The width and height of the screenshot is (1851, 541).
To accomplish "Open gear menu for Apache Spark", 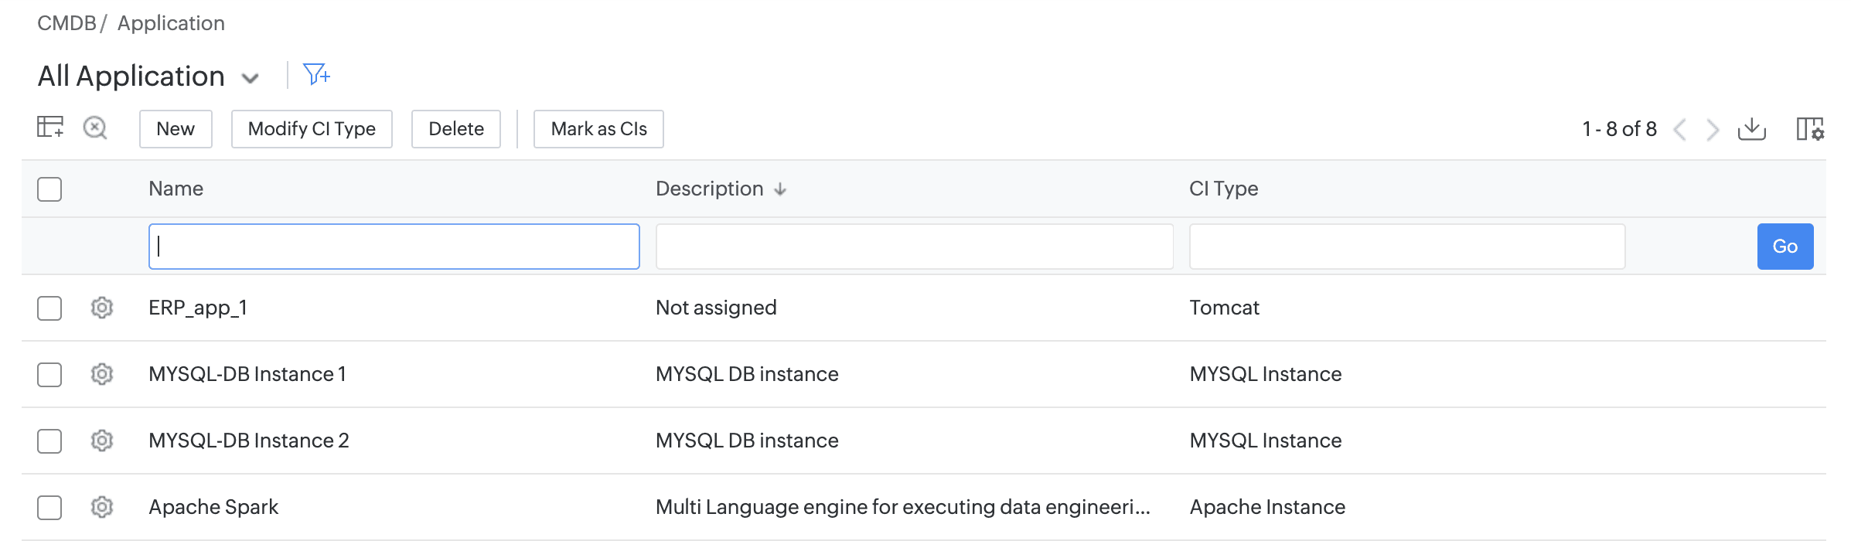I will (x=102, y=507).
